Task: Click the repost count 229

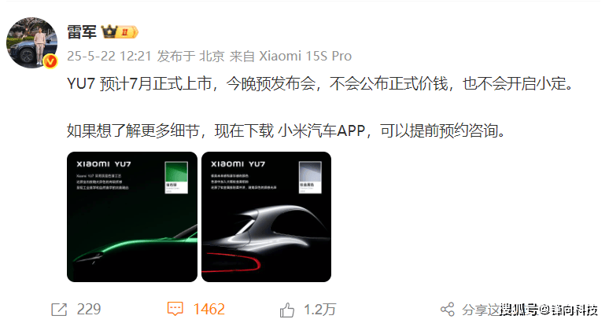Action: (89, 309)
